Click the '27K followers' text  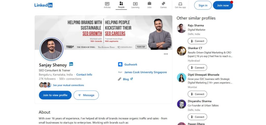click(47, 79)
